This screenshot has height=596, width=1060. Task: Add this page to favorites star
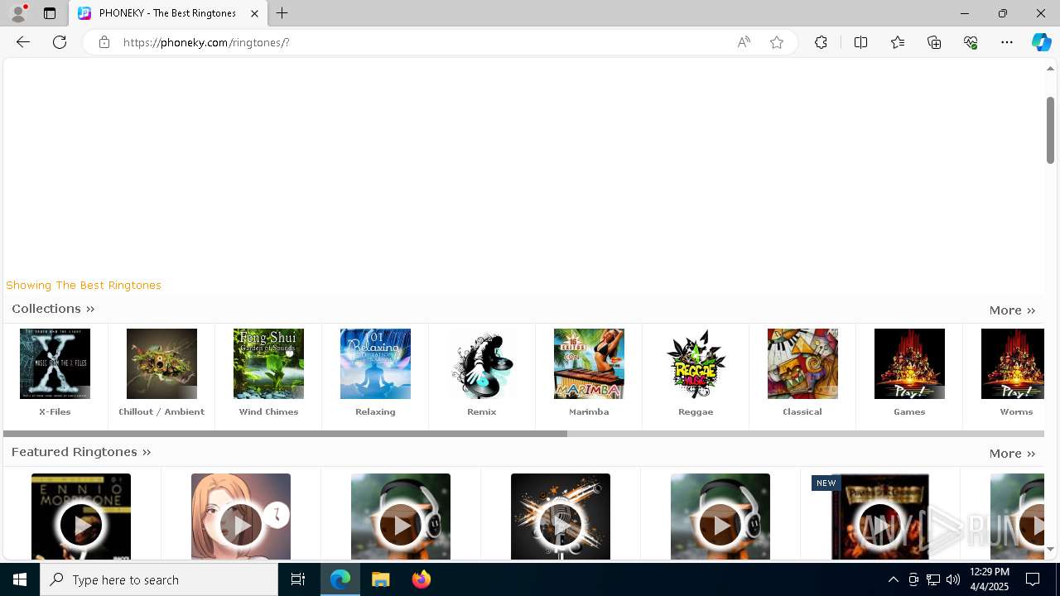(x=777, y=42)
